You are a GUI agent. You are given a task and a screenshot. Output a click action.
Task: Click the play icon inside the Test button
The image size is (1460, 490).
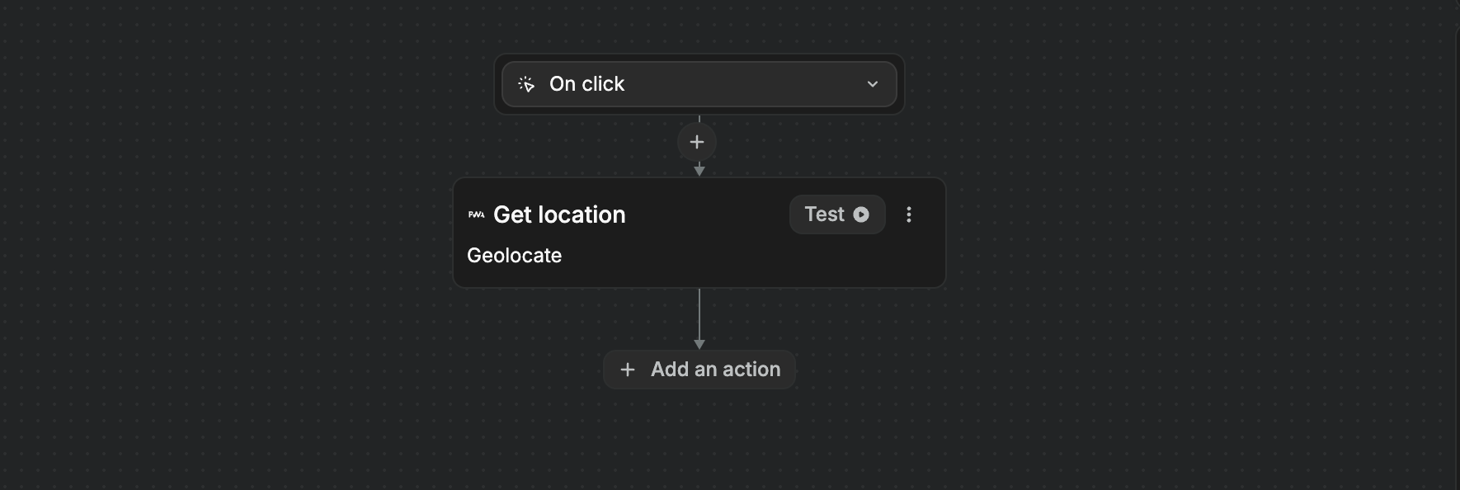point(861,214)
